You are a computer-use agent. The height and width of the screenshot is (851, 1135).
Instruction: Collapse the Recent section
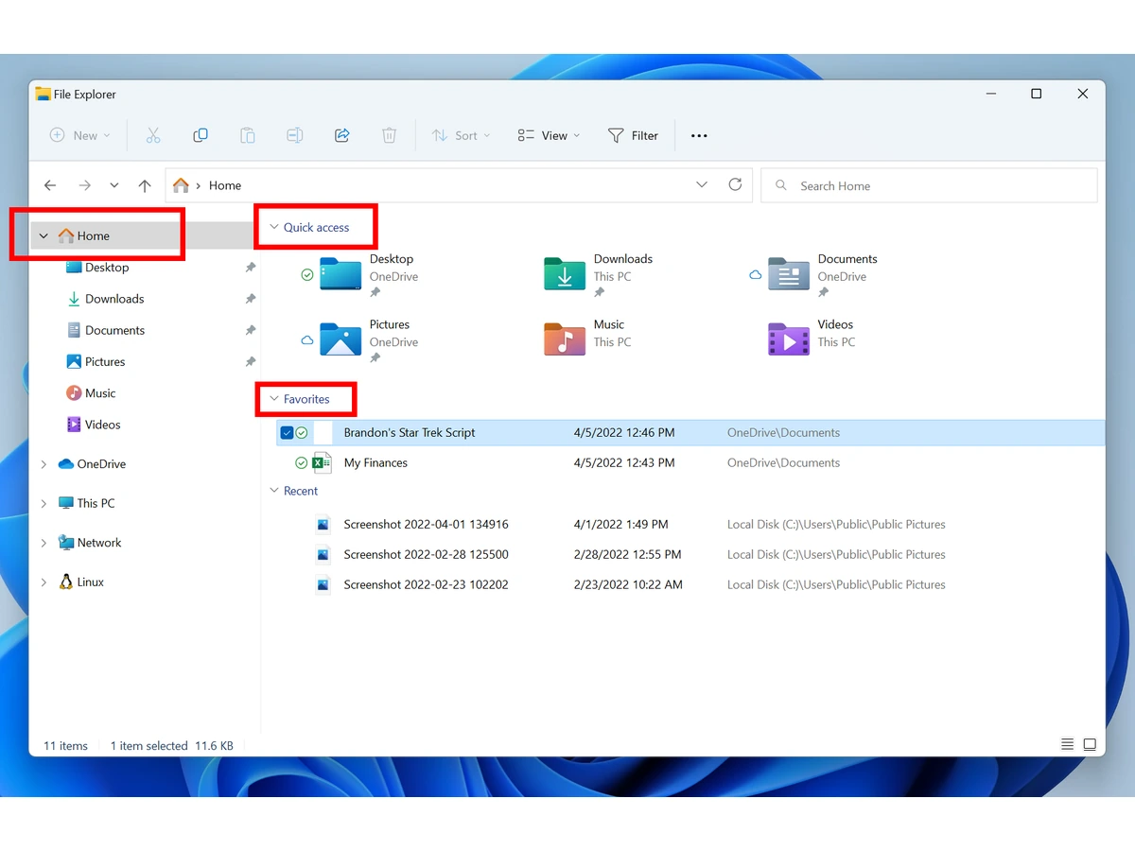[274, 491]
